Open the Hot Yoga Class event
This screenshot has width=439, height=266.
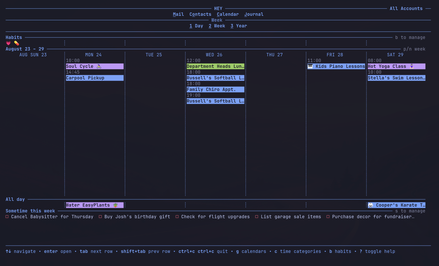[396, 66]
